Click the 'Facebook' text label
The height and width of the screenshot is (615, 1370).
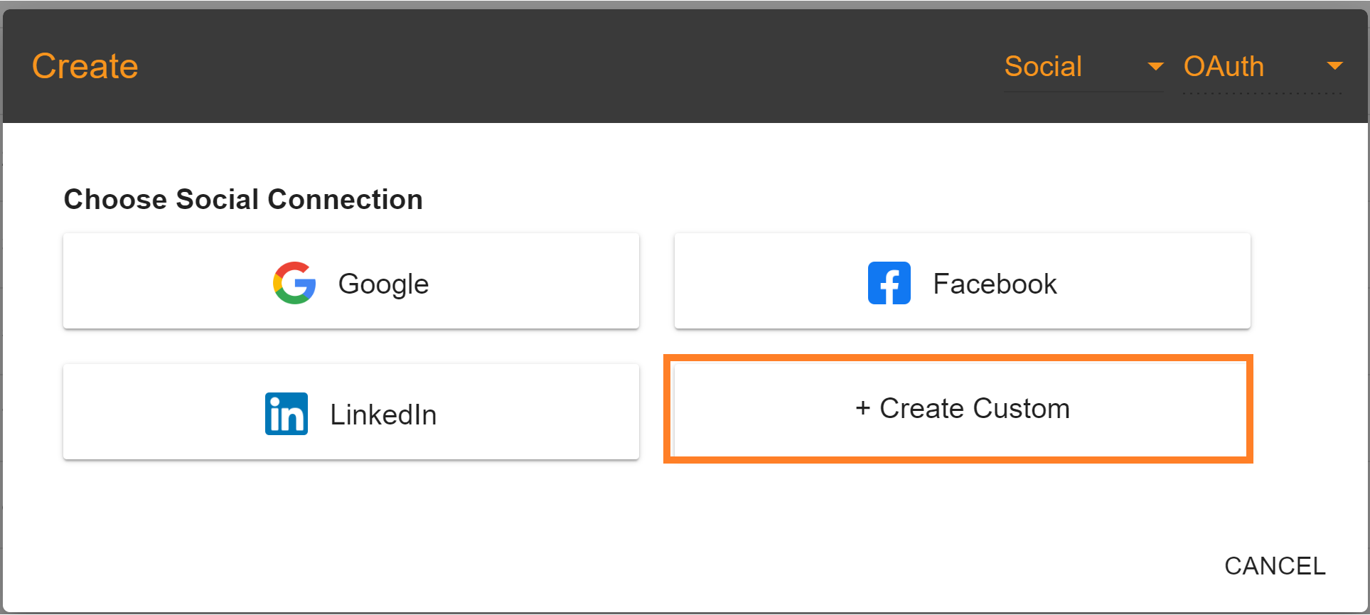click(x=995, y=284)
